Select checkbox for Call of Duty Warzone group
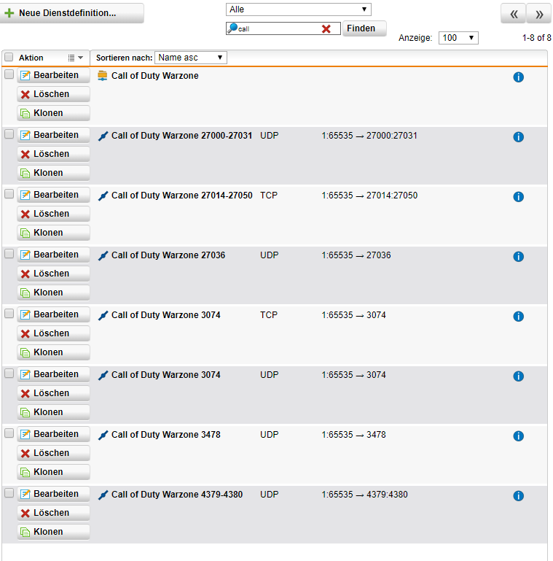Screen dimensions: 553x561 click(x=9, y=74)
